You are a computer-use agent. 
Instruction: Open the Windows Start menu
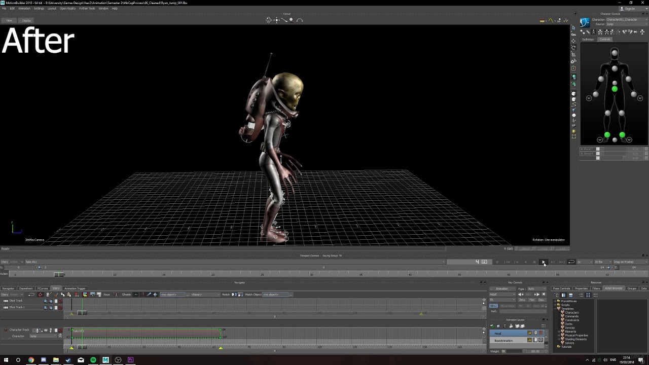[x=6, y=360]
